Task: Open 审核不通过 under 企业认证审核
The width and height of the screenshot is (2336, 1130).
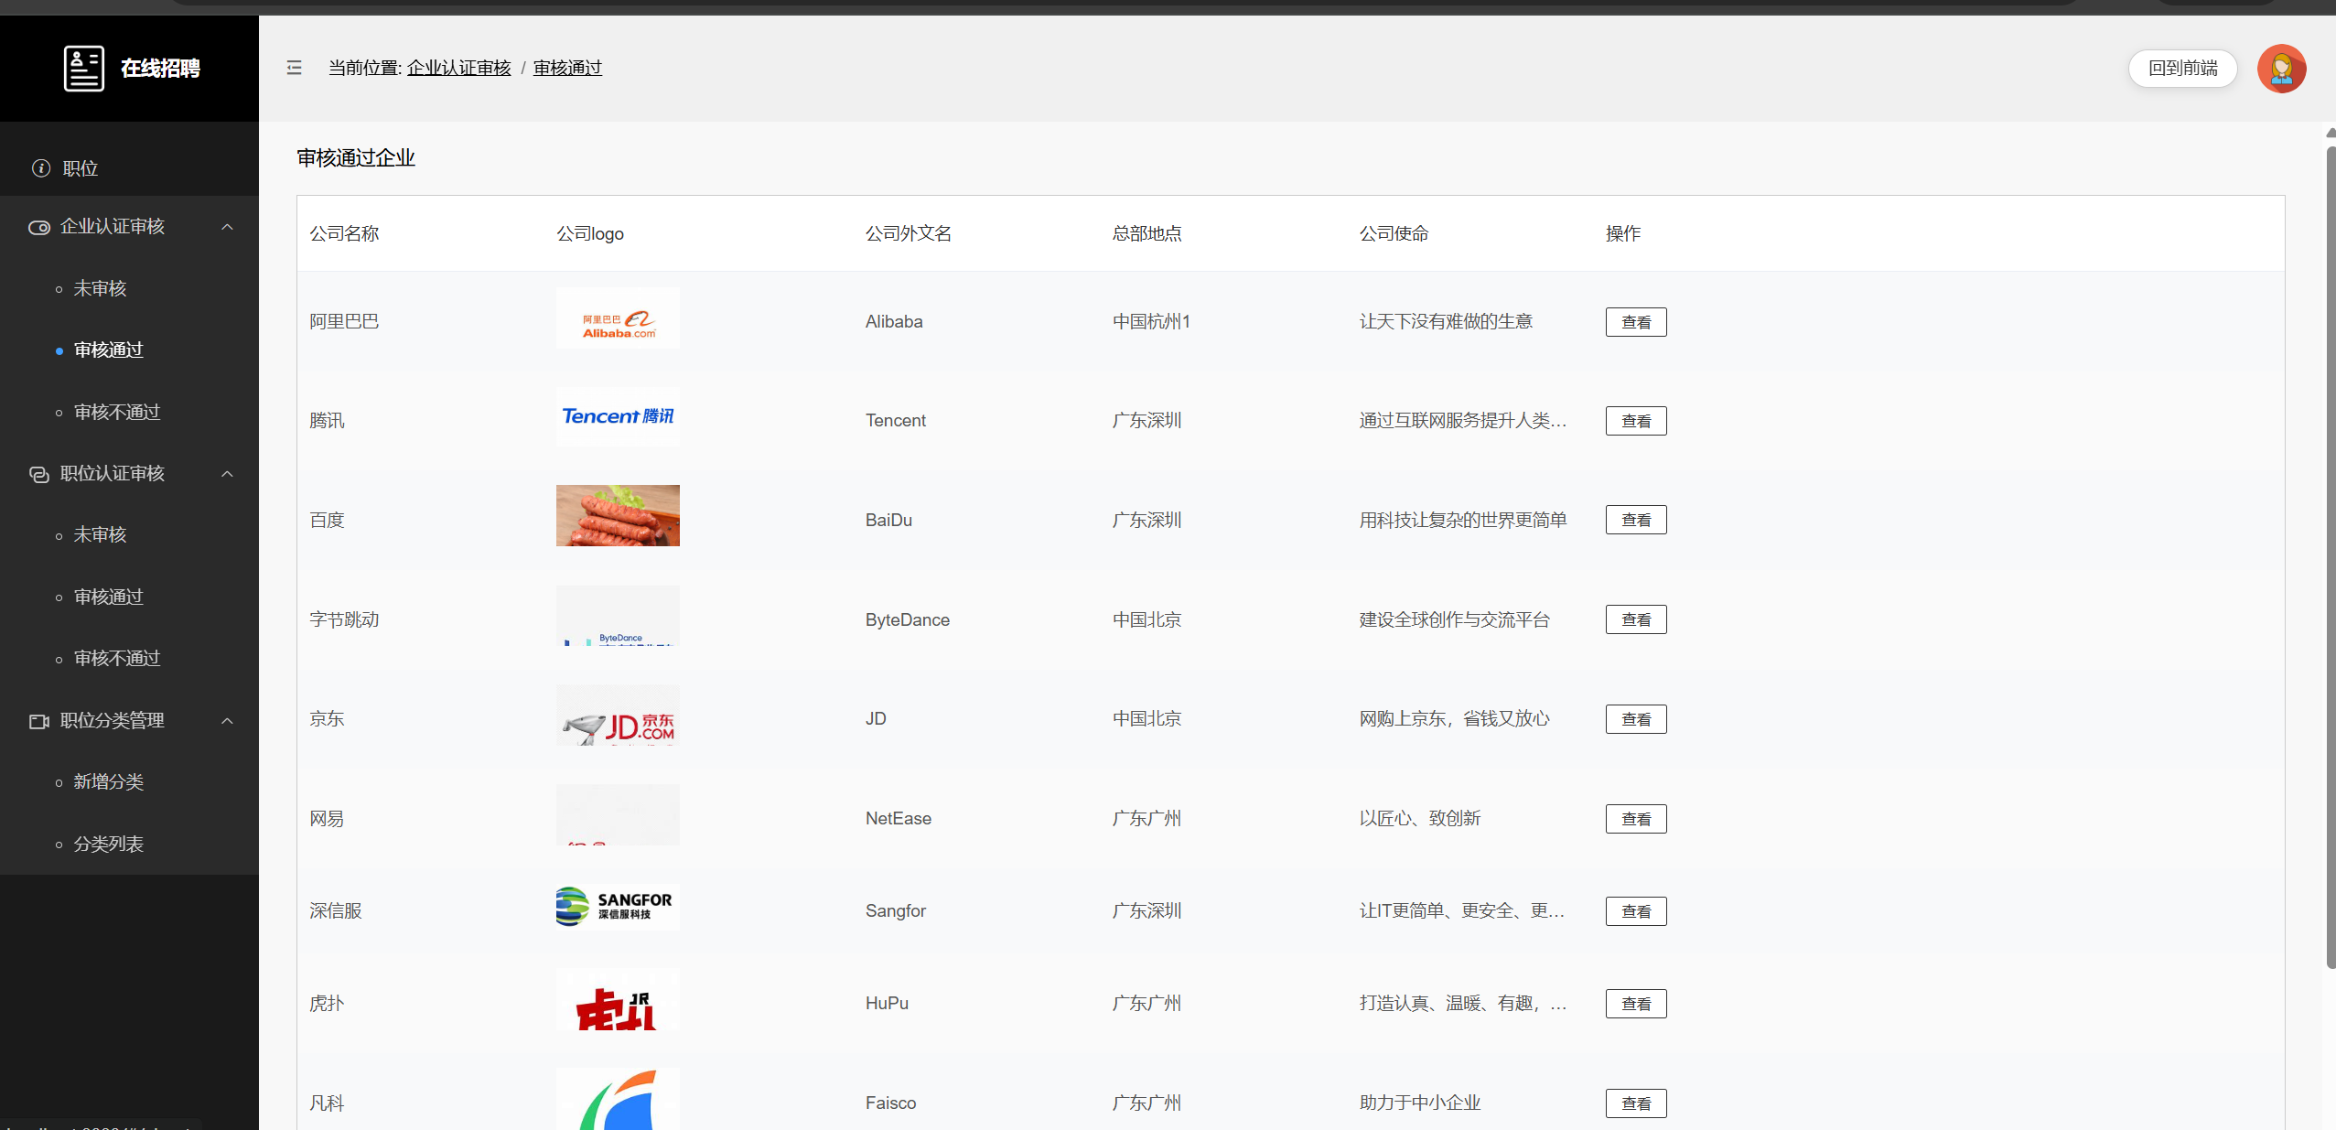Action: [117, 413]
